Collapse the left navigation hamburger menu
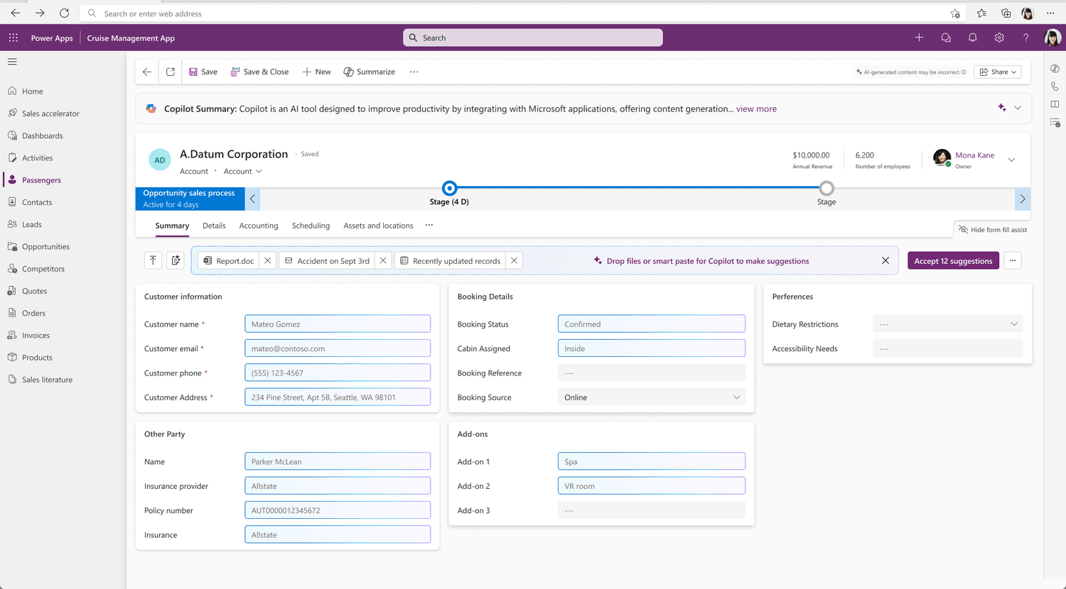The height and width of the screenshot is (589, 1066). tap(12, 62)
